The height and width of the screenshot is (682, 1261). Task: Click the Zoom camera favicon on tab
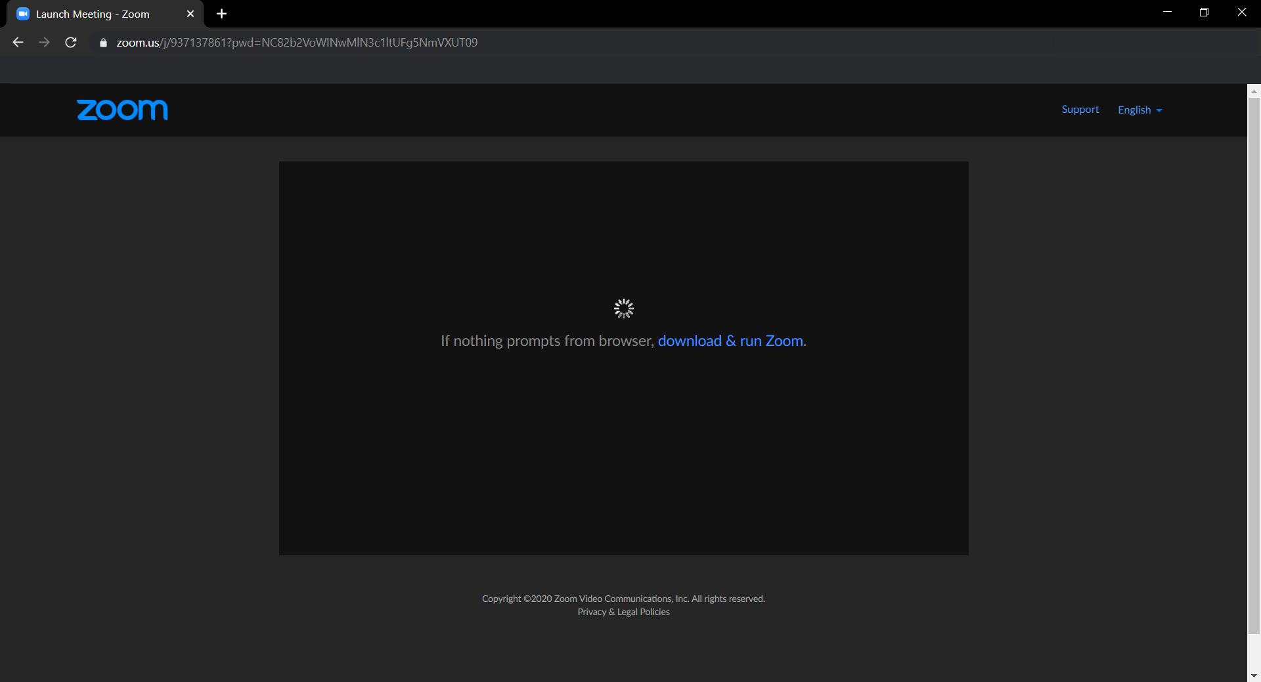[23, 14]
